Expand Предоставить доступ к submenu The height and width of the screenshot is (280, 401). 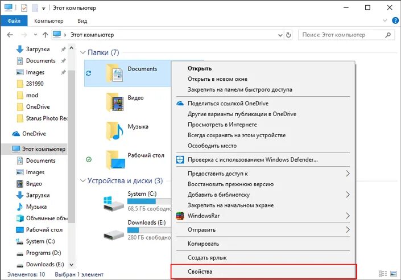[x=263, y=174]
